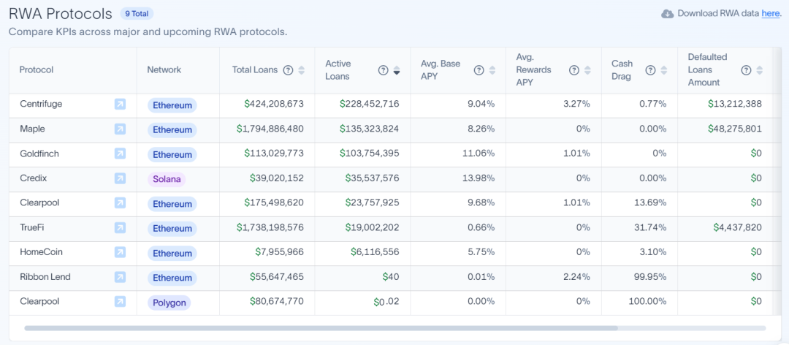Click Cash Drag value 99.95%

651,276
